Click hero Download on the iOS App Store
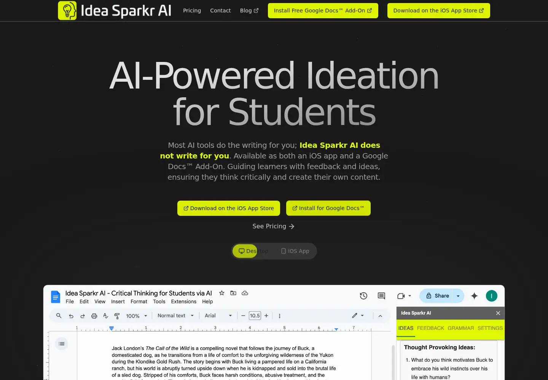This screenshot has width=548, height=380. [229, 208]
